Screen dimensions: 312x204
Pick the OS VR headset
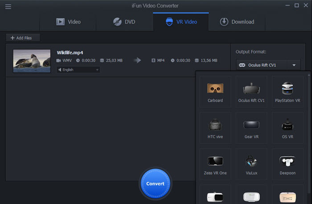pyautogui.click(x=287, y=128)
